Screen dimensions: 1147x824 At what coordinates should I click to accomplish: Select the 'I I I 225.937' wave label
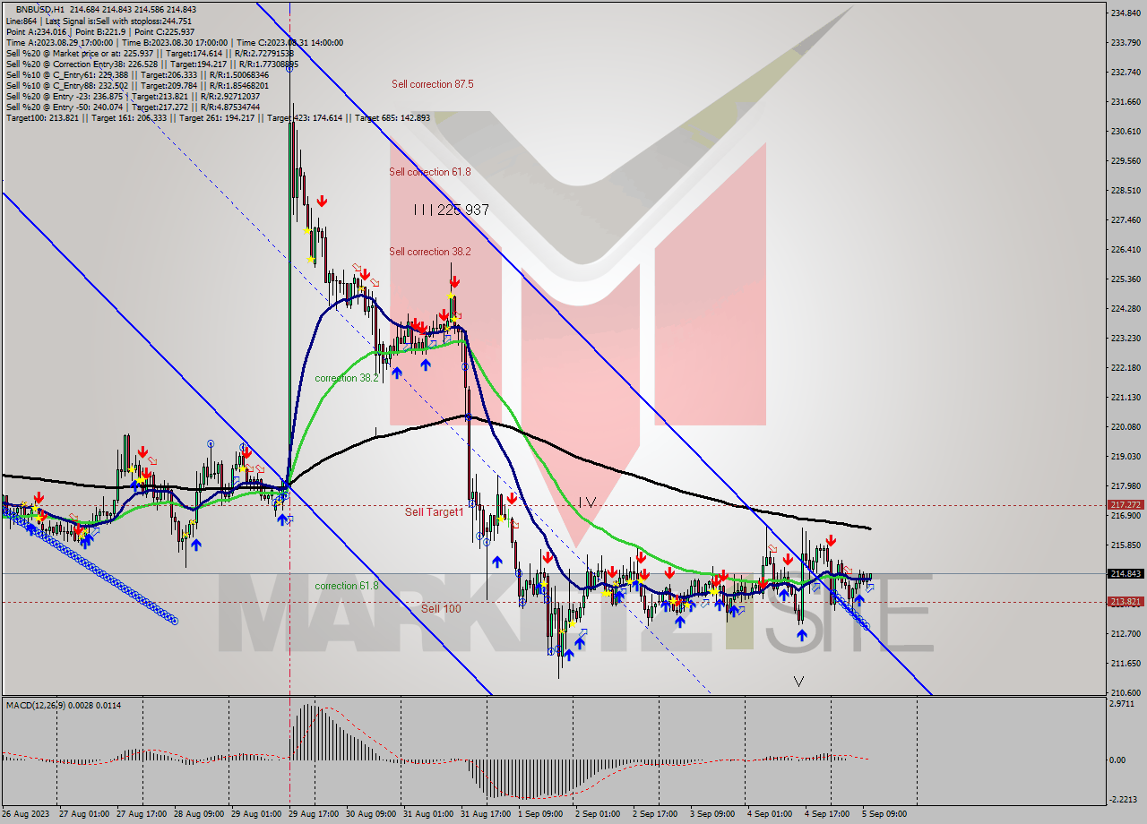click(x=451, y=210)
